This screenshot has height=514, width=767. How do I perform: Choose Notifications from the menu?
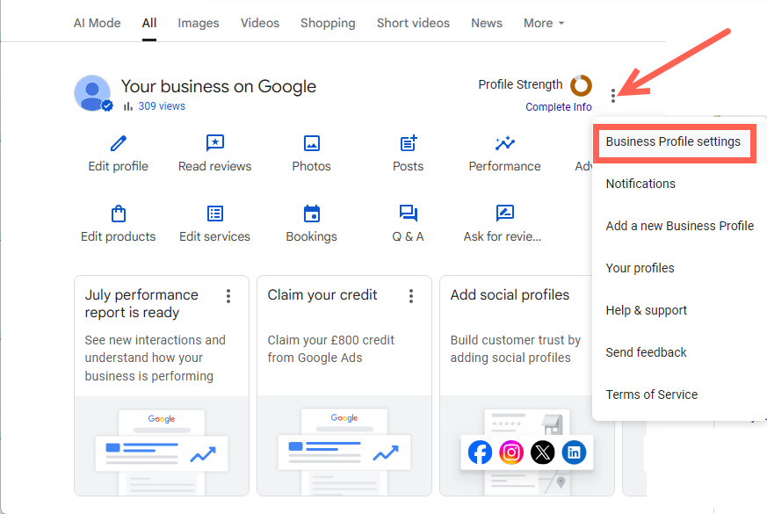coord(640,184)
